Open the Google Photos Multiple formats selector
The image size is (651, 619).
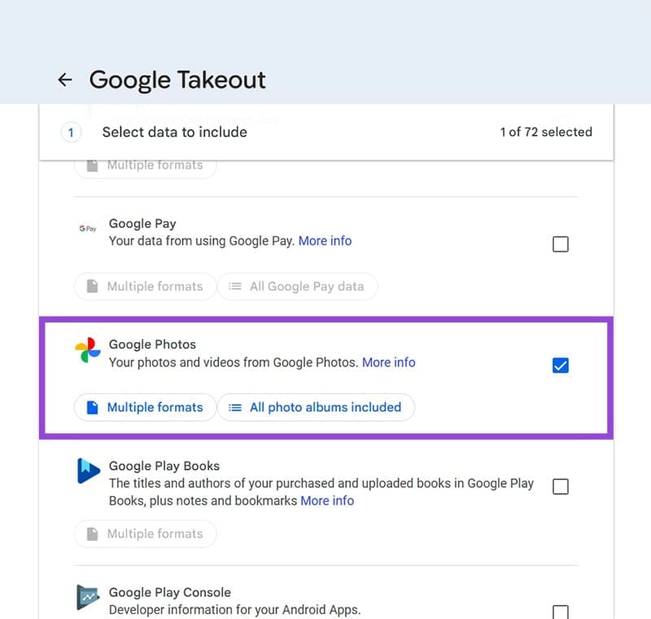tap(144, 407)
